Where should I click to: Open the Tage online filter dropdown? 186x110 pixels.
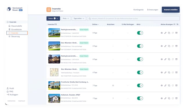[x=79, y=19]
